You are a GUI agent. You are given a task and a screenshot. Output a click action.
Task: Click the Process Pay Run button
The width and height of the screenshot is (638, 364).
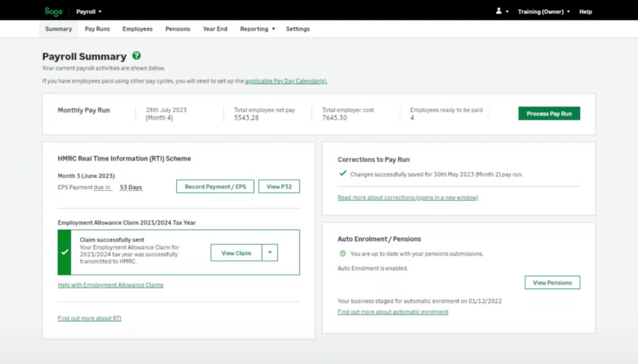click(x=548, y=113)
